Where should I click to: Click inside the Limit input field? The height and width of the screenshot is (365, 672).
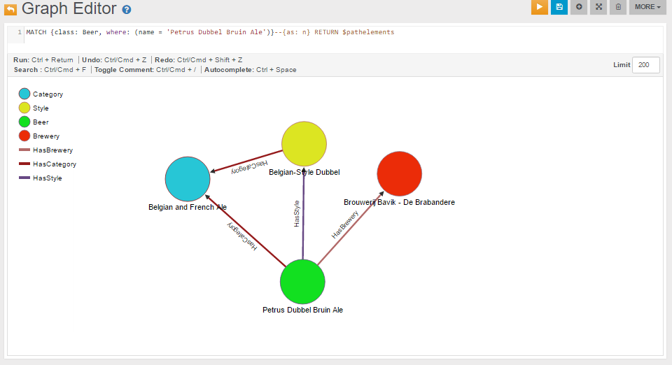pos(645,65)
